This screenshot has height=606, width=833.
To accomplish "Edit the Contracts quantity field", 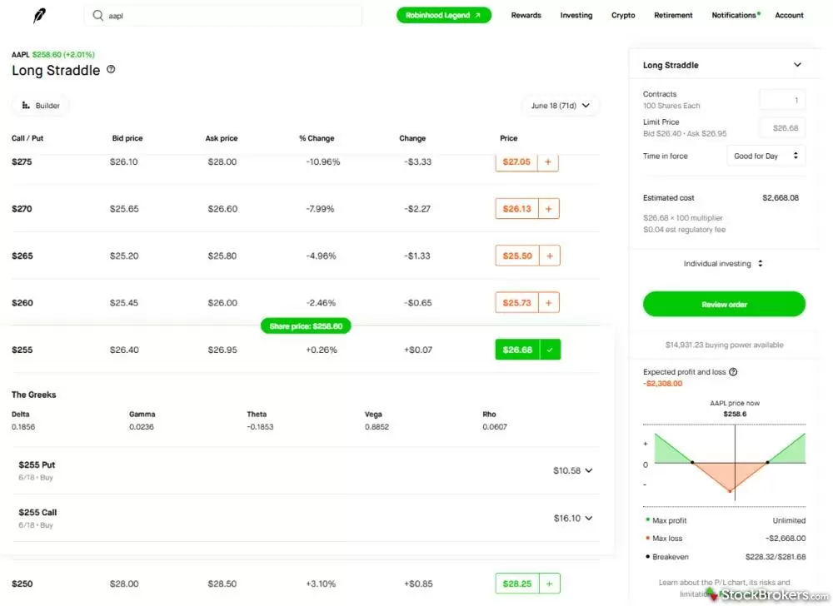I will (x=782, y=100).
